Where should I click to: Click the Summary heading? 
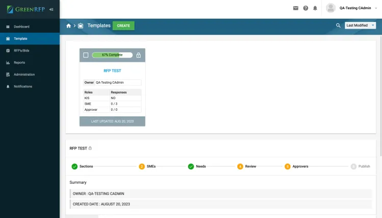pos(78,182)
